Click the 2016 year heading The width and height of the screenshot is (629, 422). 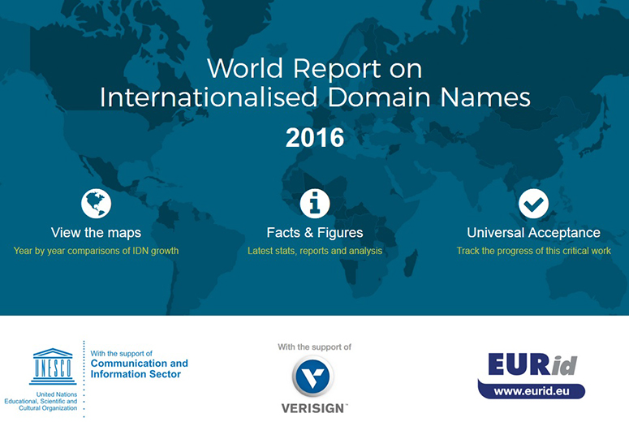[x=315, y=137]
